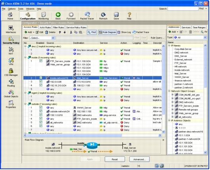Toggle enabled checkbox for outside-network/24 rule
Viewport: 210px width, 170px height.
(x=41, y=111)
